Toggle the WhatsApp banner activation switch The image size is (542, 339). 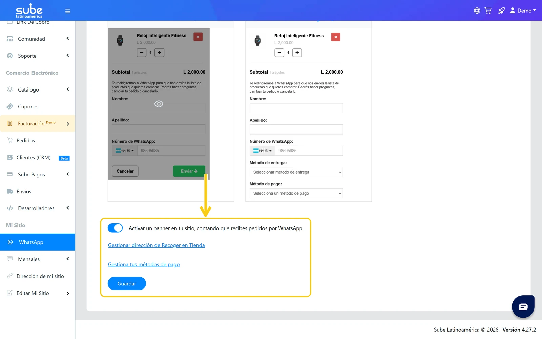click(115, 228)
